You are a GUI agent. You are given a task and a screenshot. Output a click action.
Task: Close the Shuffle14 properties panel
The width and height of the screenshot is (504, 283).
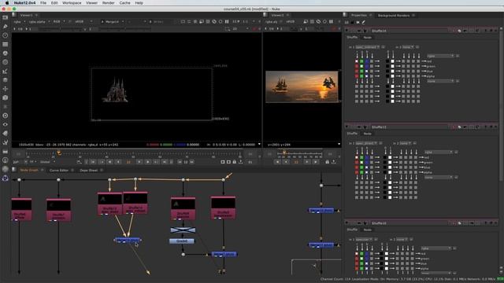point(496,31)
